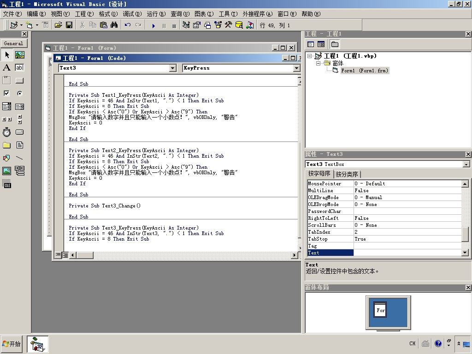Screen dimensions: 472x354
Task: Select the Shape control tool
Action: pyautogui.click(x=6, y=158)
